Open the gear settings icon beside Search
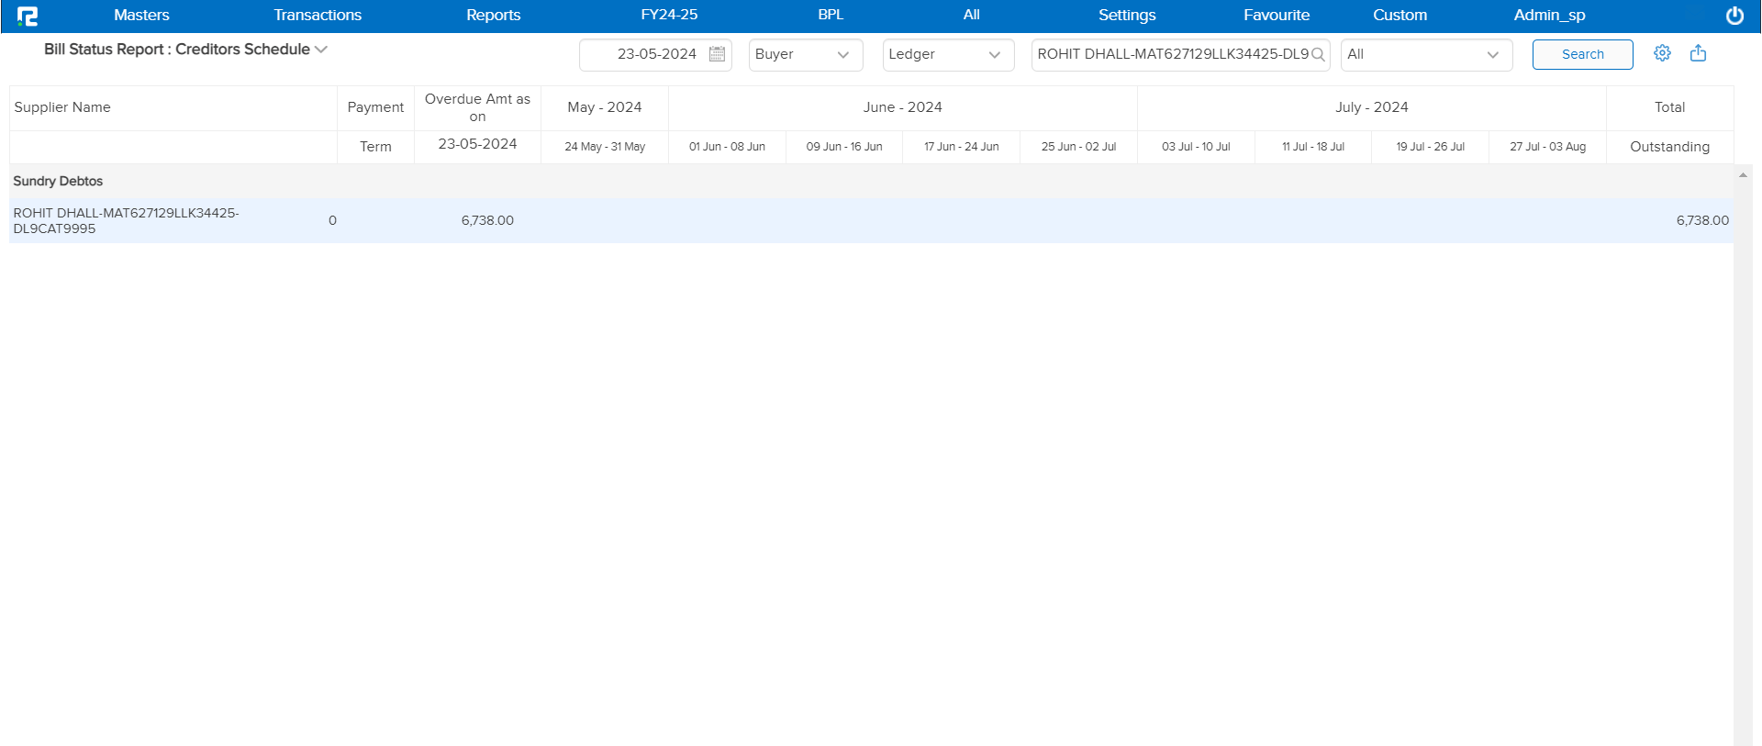This screenshot has width=1762, height=746. coord(1662,53)
